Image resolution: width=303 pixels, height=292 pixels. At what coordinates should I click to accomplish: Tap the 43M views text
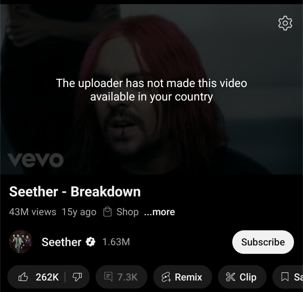33,212
